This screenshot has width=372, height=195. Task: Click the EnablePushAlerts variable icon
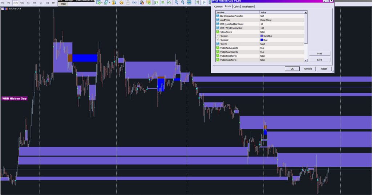click(x=218, y=60)
